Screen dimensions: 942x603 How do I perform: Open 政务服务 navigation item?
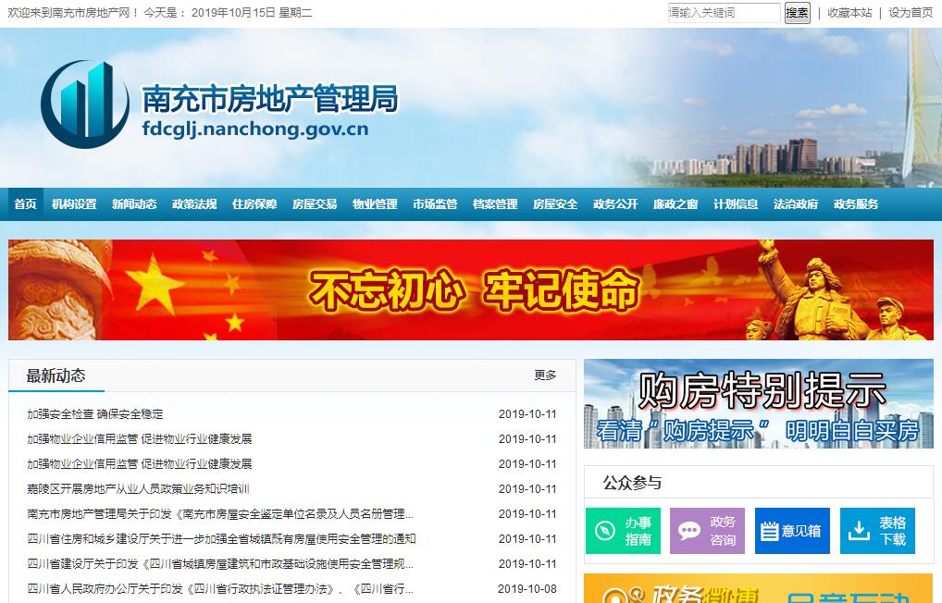pyautogui.click(x=856, y=204)
